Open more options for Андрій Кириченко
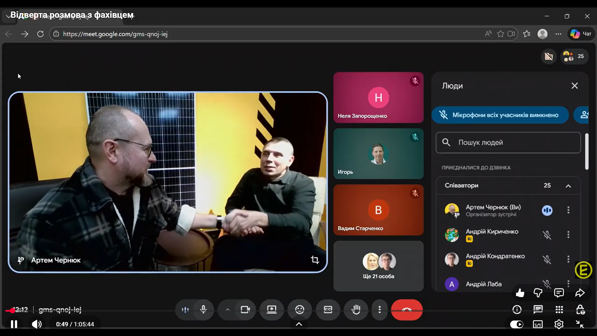Image resolution: width=597 pixels, height=336 pixels. pyautogui.click(x=568, y=234)
